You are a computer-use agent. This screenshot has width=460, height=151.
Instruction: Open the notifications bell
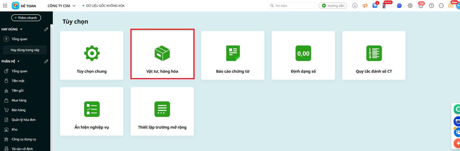point(420,6)
